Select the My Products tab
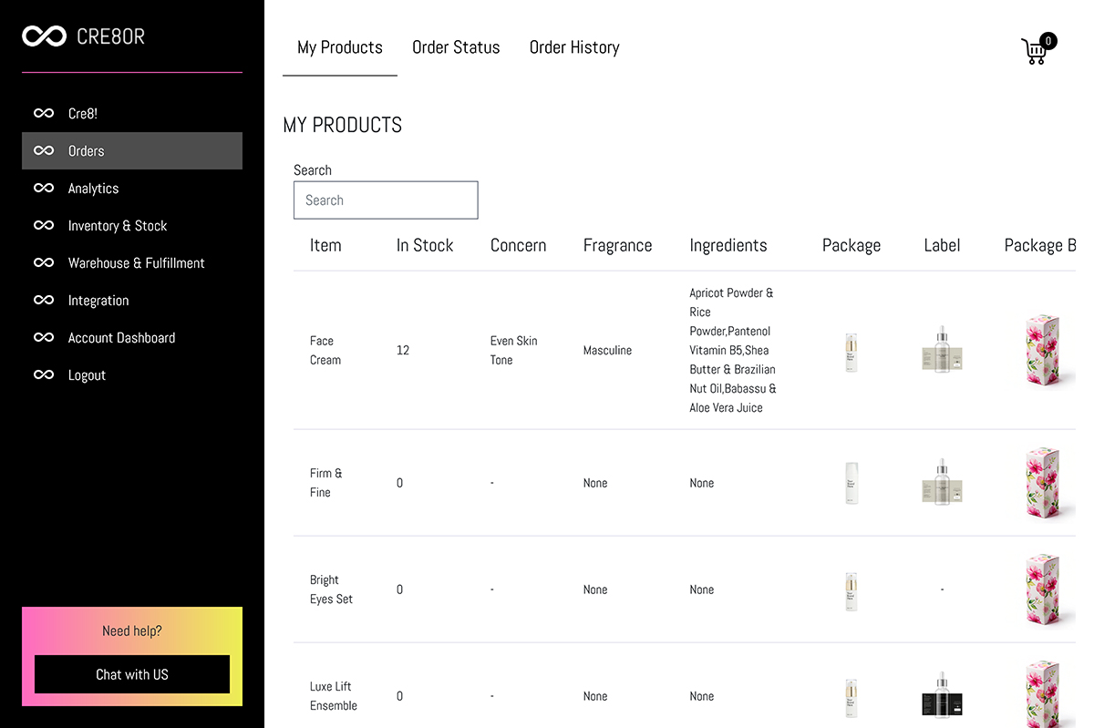The width and height of the screenshot is (1094, 728). click(340, 47)
